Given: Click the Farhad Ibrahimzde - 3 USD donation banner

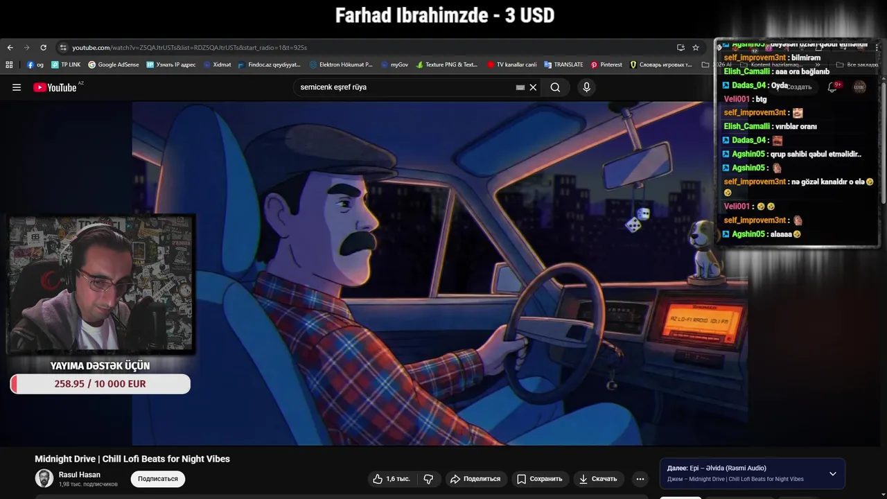Looking at the screenshot, I should pyautogui.click(x=444, y=15).
